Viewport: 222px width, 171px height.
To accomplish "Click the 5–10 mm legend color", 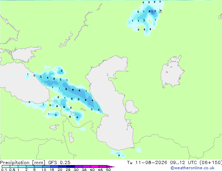I will (38, 166).
